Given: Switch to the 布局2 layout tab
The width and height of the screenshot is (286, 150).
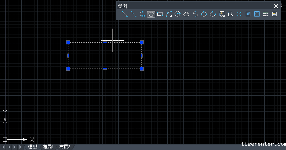Looking at the screenshot, I should tap(65, 147).
